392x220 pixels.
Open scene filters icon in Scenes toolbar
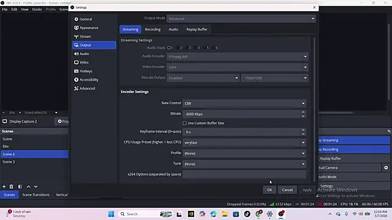(20, 186)
